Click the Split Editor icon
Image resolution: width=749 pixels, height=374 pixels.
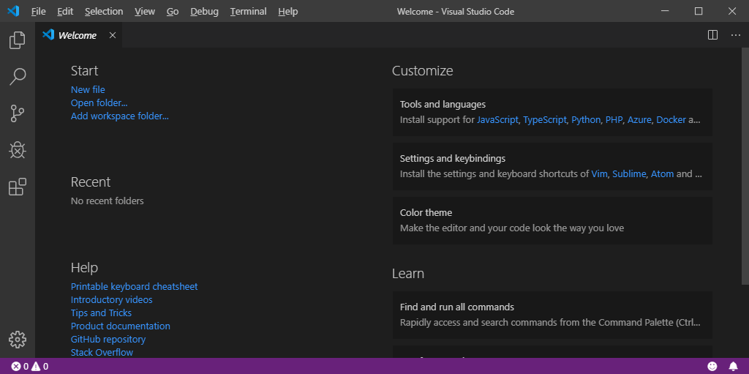click(712, 35)
